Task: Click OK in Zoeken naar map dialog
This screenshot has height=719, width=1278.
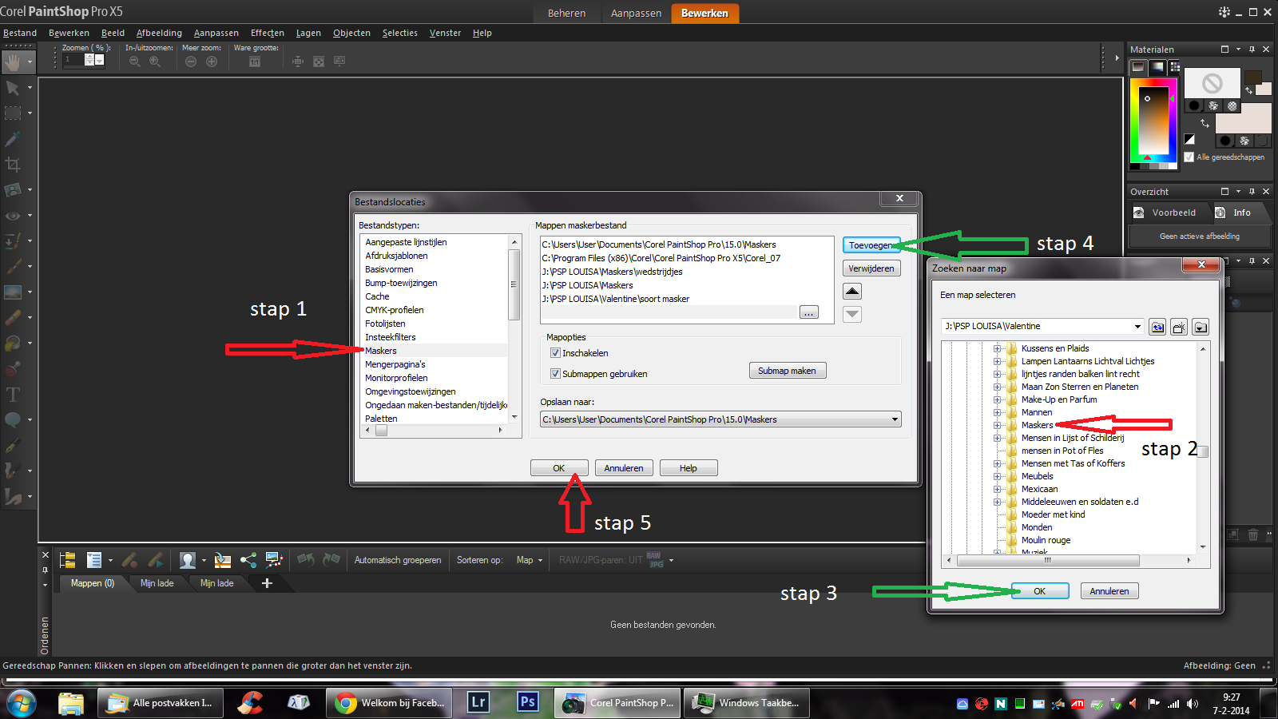Action: 1040,591
